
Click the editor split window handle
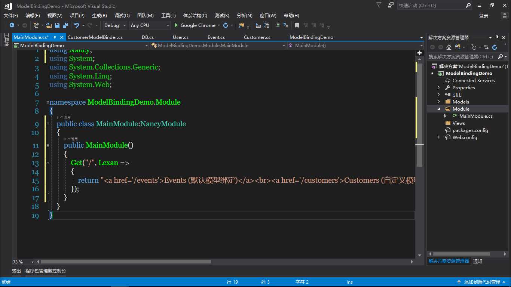point(419,53)
